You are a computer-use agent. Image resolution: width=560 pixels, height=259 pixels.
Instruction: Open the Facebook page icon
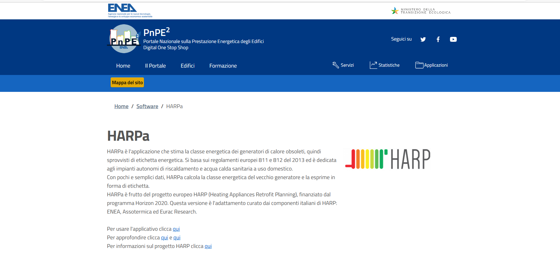tap(438, 39)
